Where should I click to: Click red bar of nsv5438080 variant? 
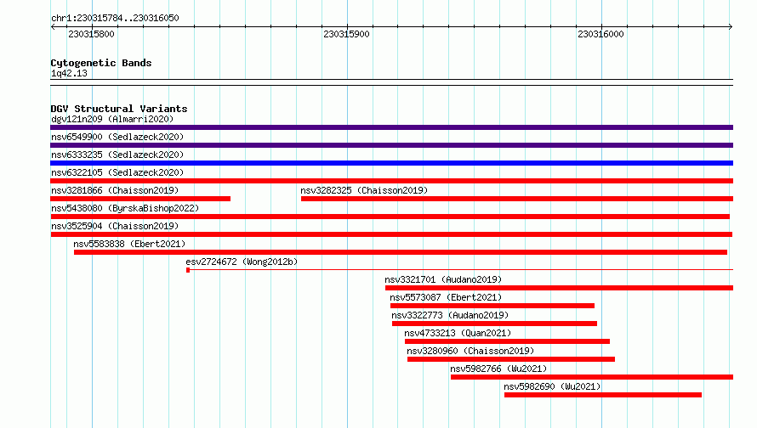pyautogui.click(x=390, y=217)
